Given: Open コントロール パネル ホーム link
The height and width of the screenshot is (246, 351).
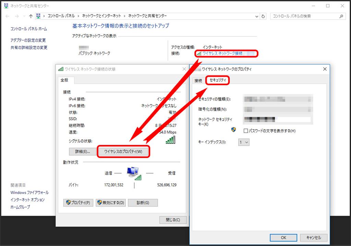Looking at the screenshot, I should coord(29,29).
